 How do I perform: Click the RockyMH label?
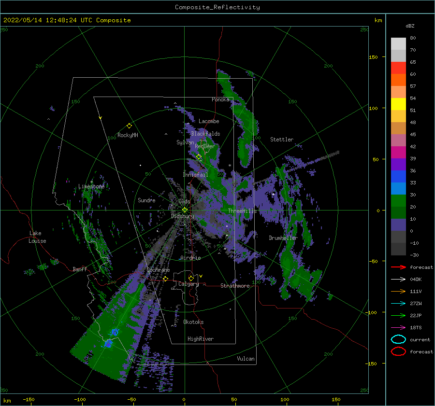click(x=128, y=135)
